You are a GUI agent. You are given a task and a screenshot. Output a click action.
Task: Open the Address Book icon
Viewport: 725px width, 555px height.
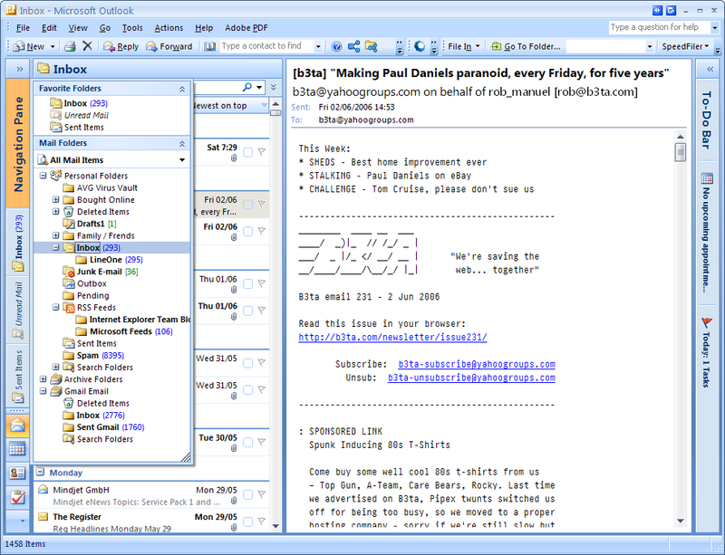[x=210, y=46]
